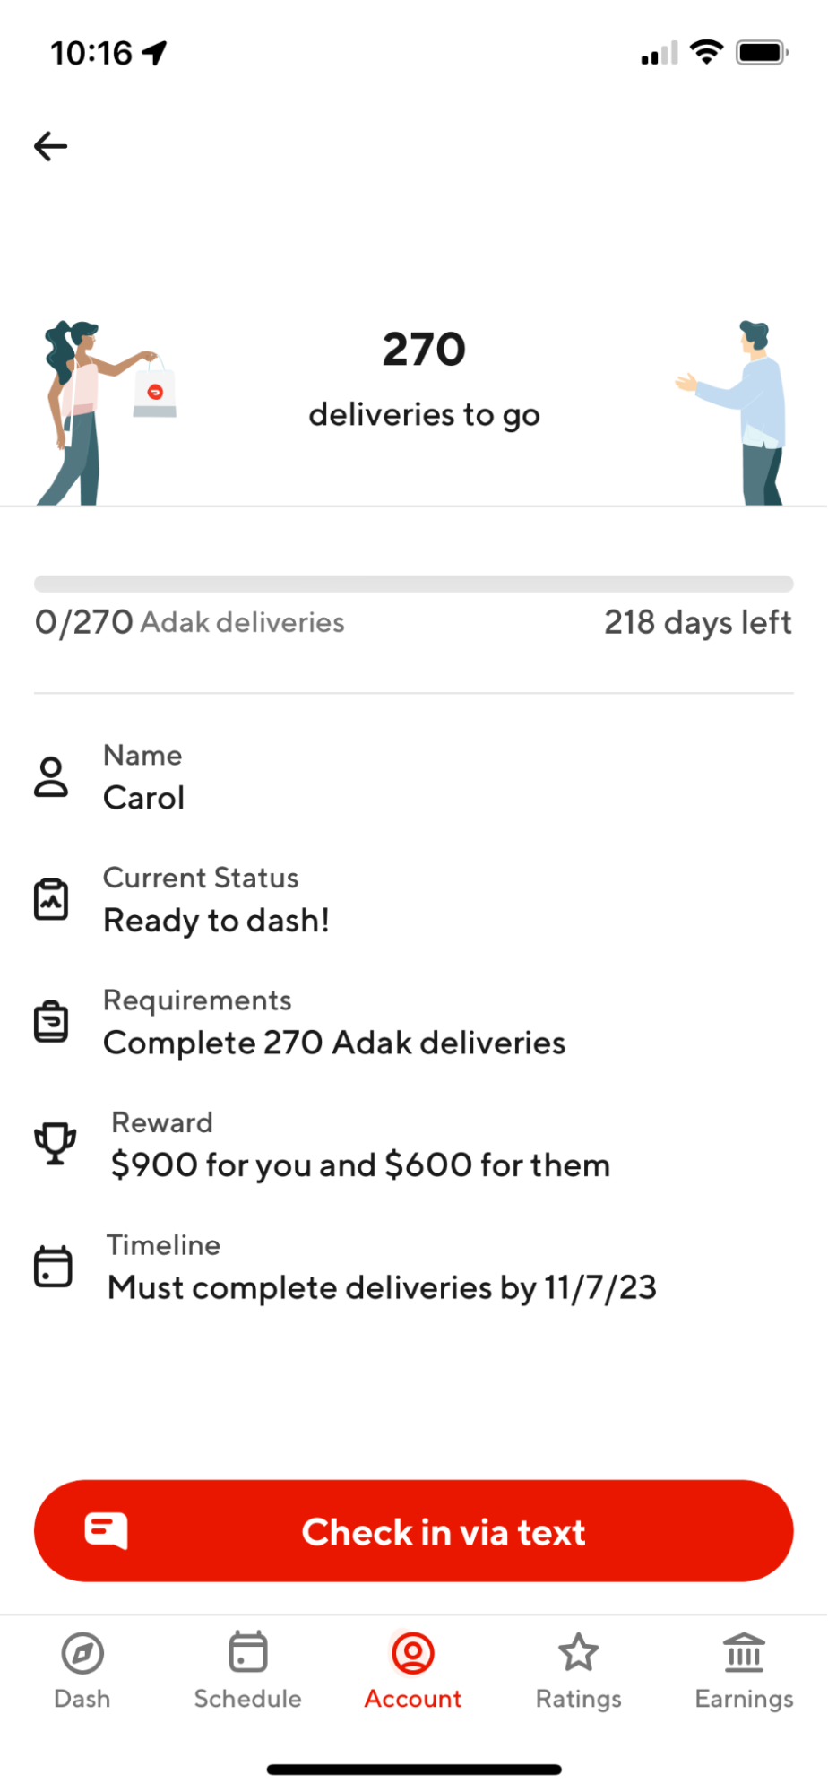Open the Earnings tab
The width and height of the screenshot is (828, 1792).
pos(744,1669)
